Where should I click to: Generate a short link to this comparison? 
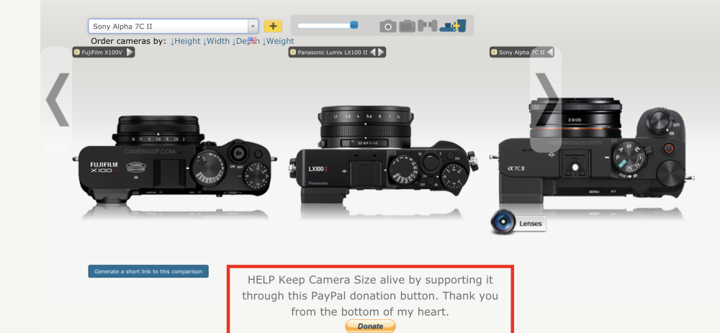pos(148,271)
